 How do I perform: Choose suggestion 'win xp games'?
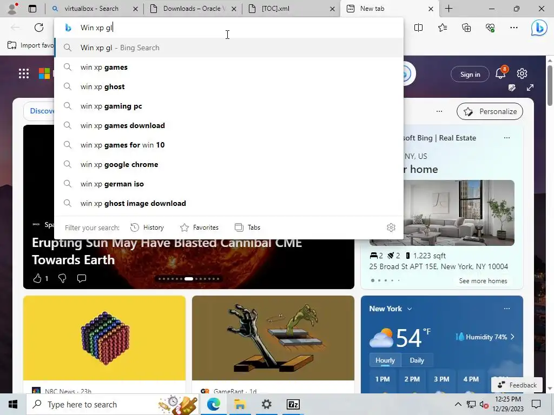pyautogui.click(x=229, y=67)
